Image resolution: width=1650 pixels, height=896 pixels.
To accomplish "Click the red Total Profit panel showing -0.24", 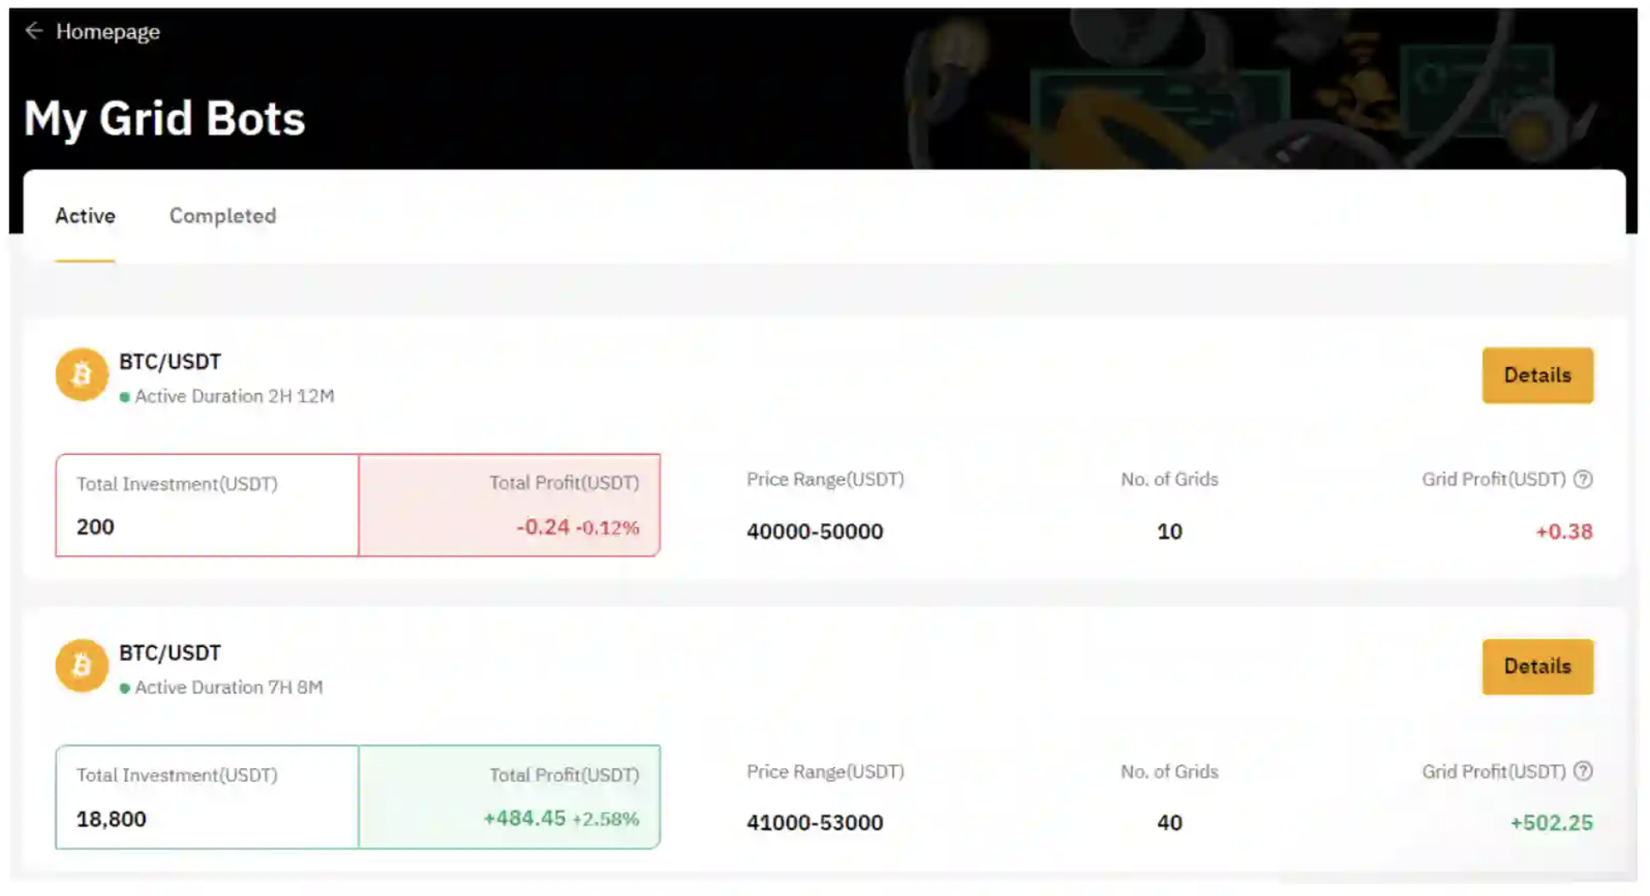I will tap(508, 505).
